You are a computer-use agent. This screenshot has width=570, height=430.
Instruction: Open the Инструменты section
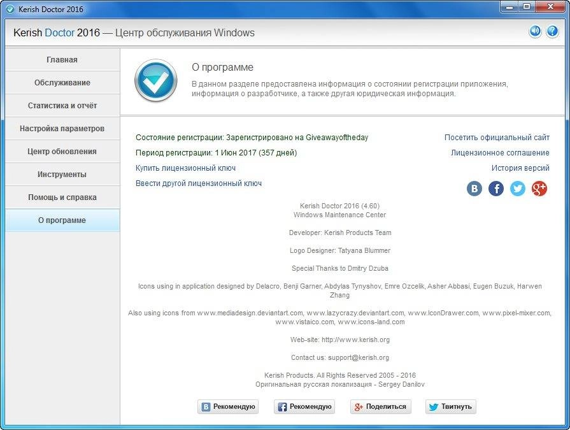[x=62, y=174]
